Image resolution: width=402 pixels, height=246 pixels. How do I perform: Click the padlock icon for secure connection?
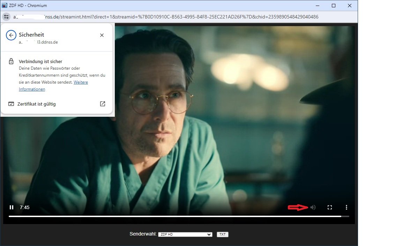tap(11, 62)
